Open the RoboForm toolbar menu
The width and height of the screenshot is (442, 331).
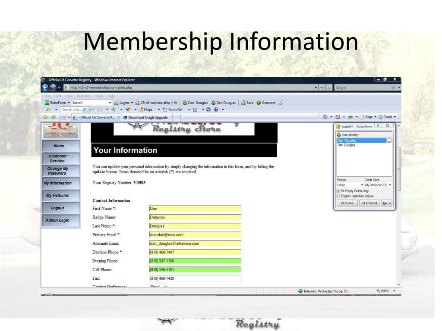57,103
